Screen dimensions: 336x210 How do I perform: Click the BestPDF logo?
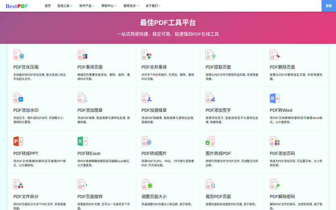(x=17, y=6)
